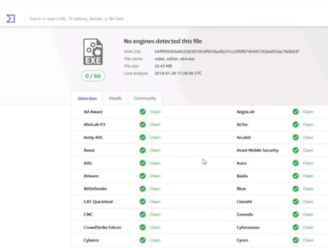Click the green check icon beside Baidu
Image resolution: width=328 pixels, height=248 pixels.
point(295,176)
